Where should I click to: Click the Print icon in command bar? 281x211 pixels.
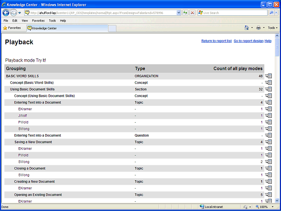point(259,28)
